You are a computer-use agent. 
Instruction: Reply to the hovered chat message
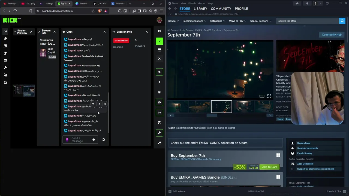[93, 104]
